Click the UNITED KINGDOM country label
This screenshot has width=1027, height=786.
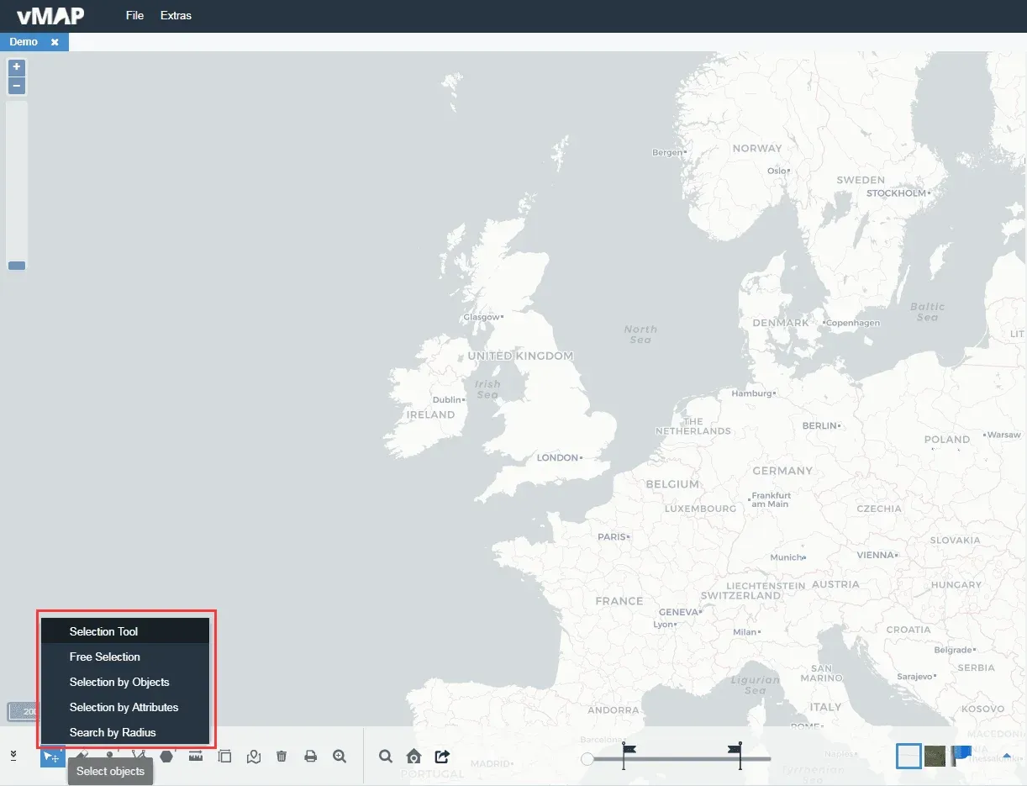pyautogui.click(x=520, y=356)
